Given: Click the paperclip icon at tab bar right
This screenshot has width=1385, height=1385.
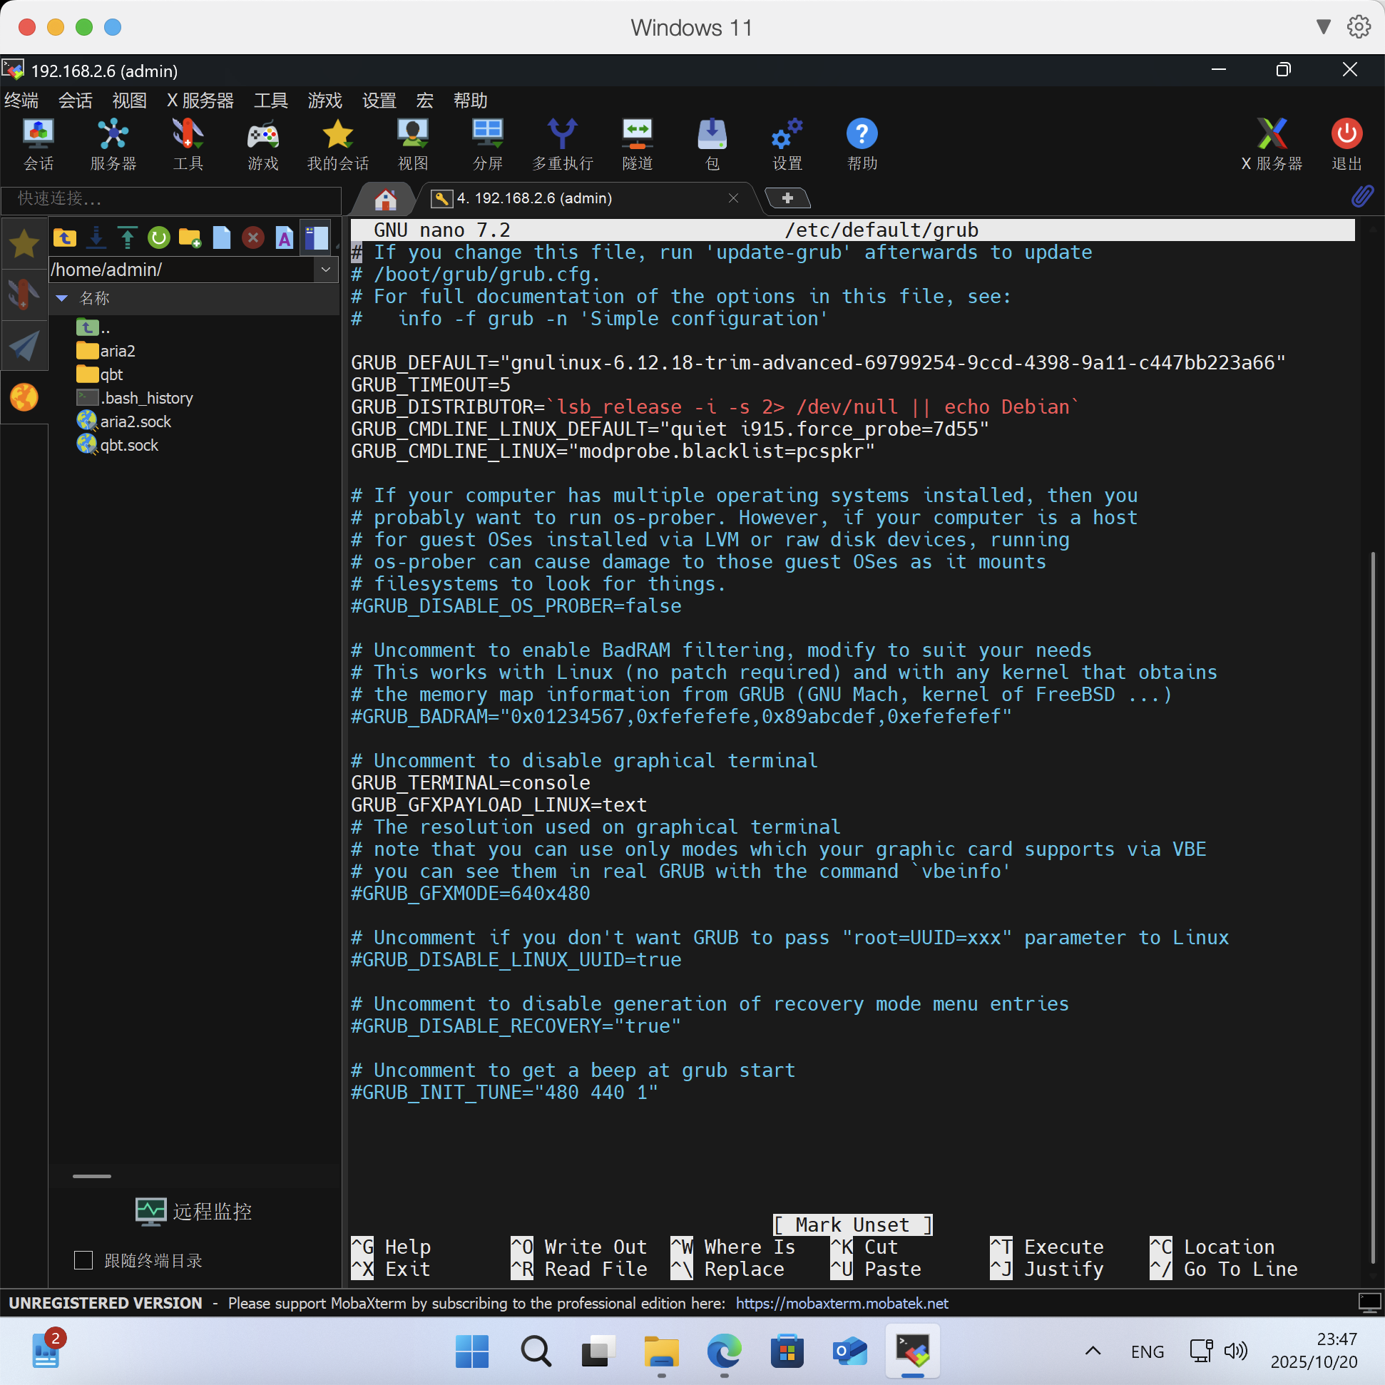Looking at the screenshot, I should coord(1361,196).
